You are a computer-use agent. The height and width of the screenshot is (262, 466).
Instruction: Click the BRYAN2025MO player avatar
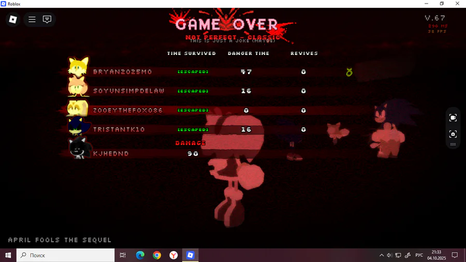[78, 67]
